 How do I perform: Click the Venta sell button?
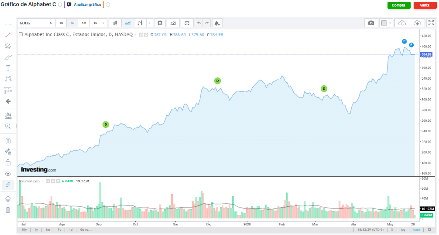coord(425,5)
